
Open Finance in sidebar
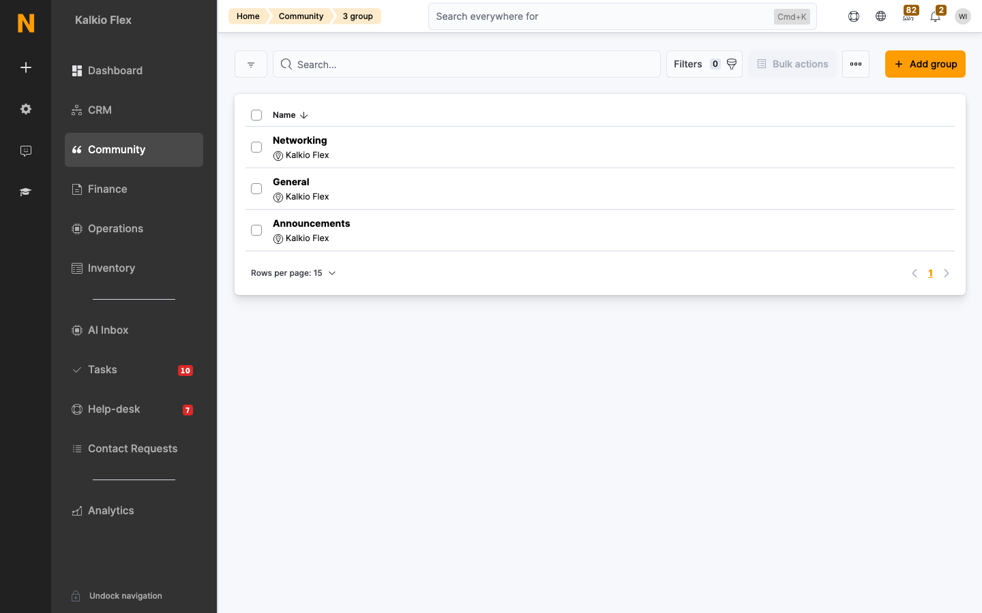click(x=134, y=189)
